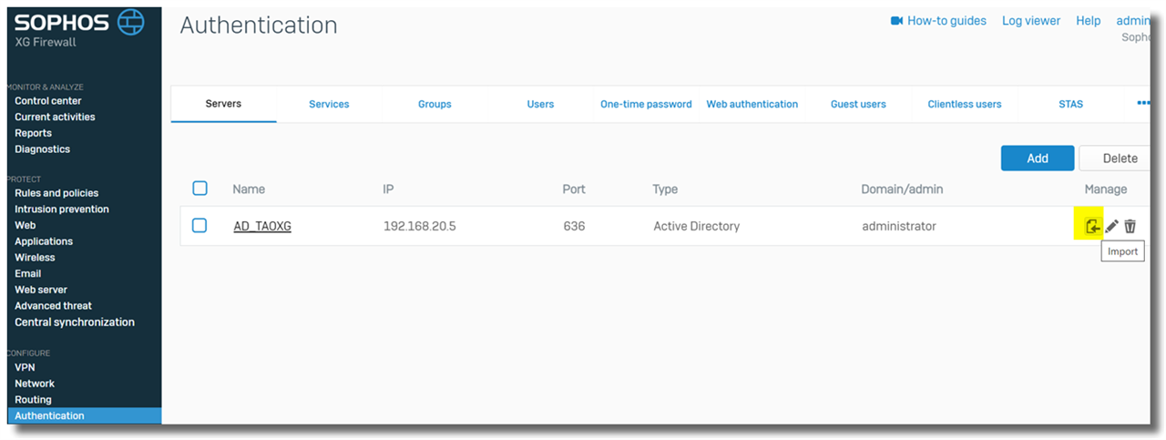Open the Groups tab
This screenshot has height=440, width=1166.
[435, 104]
